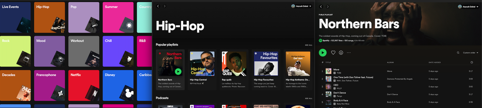Open album CEO in album column
482x108 pixels.
click(x=389, y=87)
